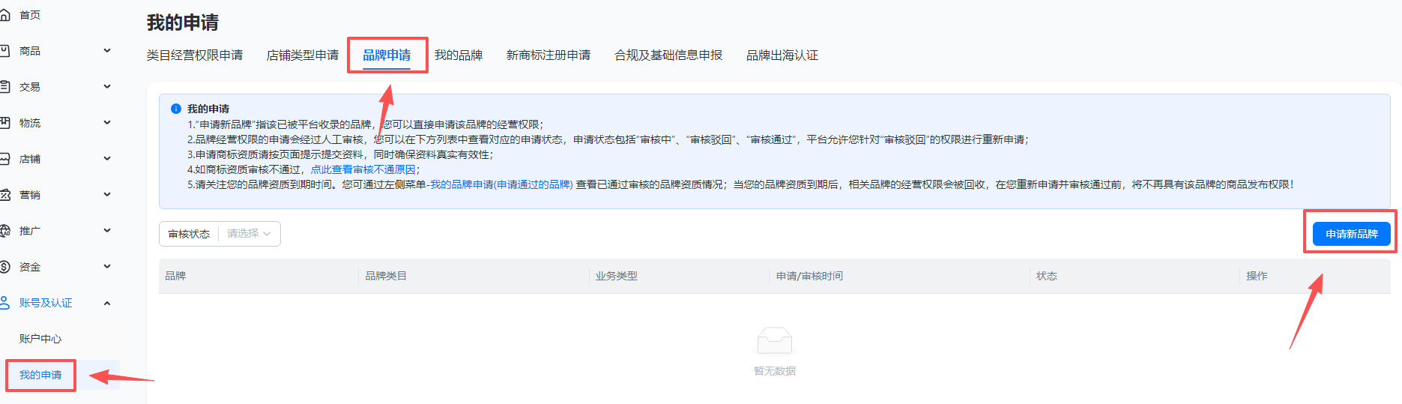1402x404 pixels.
Task: Click the 资金 dollar coin icon
Action: click(4, 267)
